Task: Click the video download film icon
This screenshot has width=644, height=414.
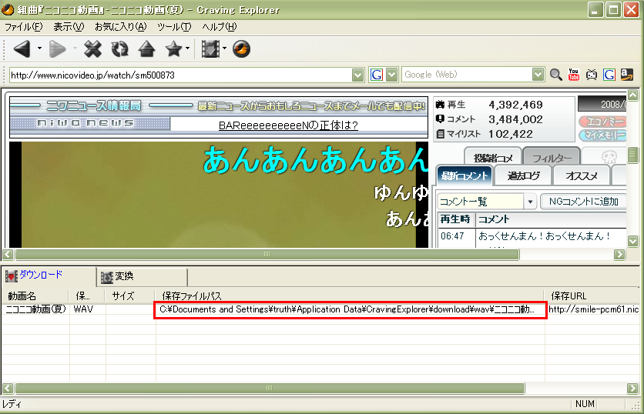Action: click(210, 48)
